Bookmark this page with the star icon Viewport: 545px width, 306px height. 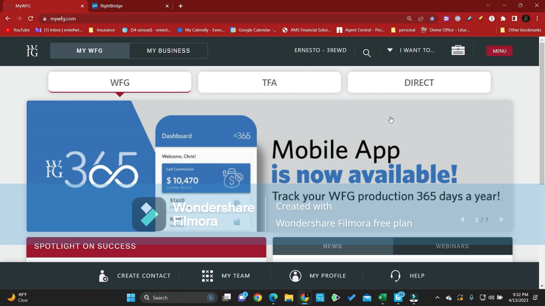coord(432,18)
